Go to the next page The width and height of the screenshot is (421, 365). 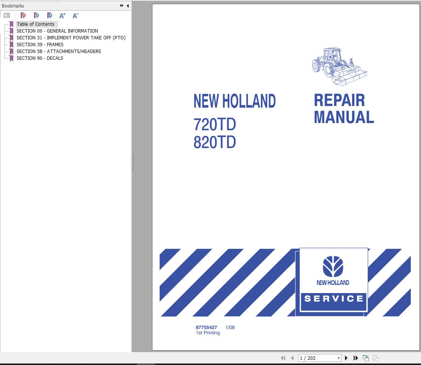tap(346, 358)
